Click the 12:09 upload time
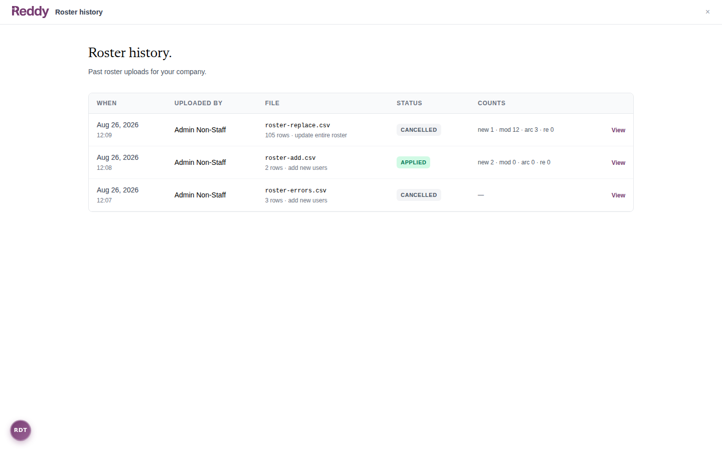The width and height of the screenshot is (722, 451). 104,135
